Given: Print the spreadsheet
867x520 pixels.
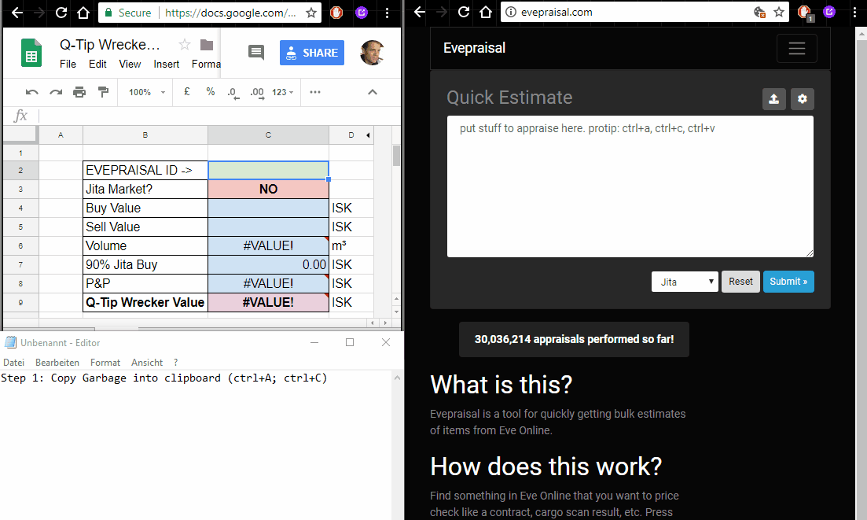Looking at the screenshot, I should [x=79, y=92].
